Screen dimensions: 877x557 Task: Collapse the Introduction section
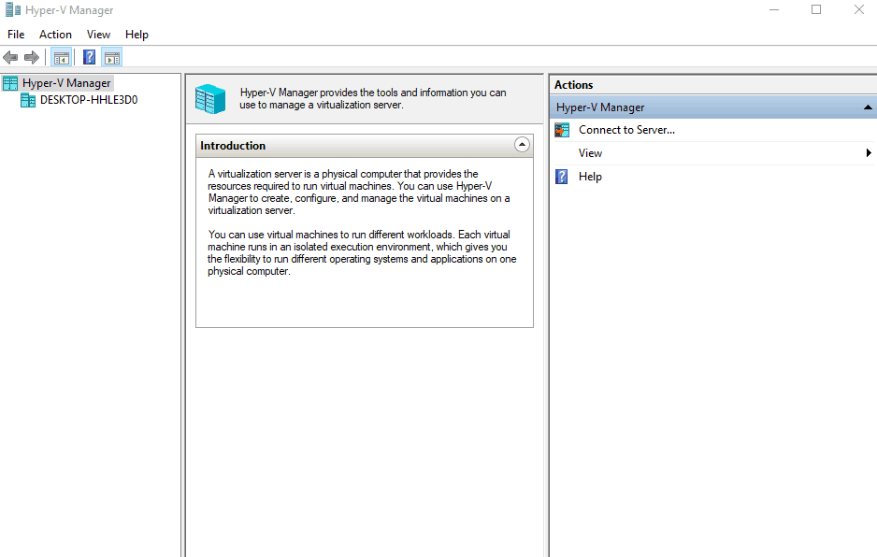522,145
